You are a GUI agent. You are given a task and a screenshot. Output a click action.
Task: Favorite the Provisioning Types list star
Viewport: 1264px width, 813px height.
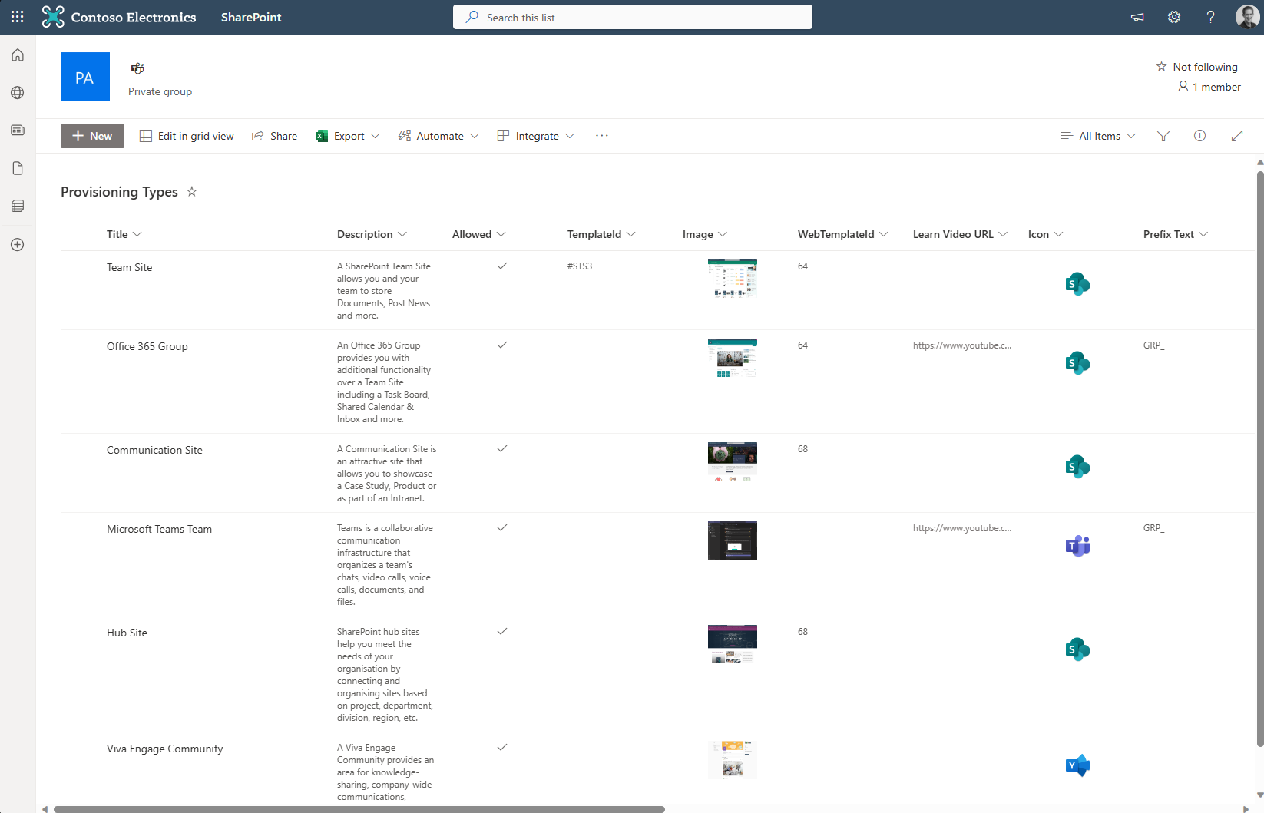(x=192, y=192)
